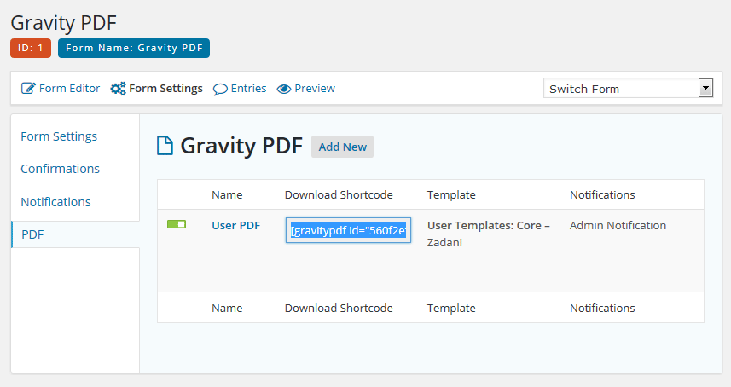The height and width of the screenshot is (387, 731).
Task: Open the Switch Form dropdown
Action: [x=629, y=88]
